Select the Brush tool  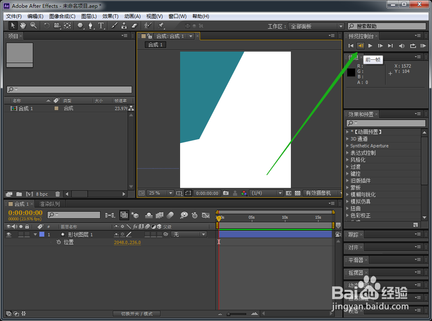pyautogui.click(x=114, y=25)
